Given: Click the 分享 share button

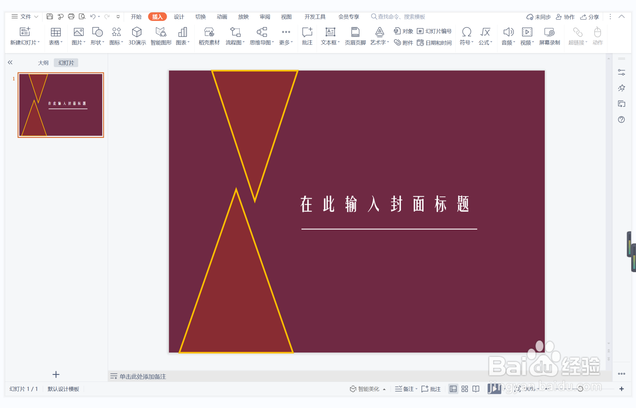Looking at the screenshot, I should (x=590, y=16).
